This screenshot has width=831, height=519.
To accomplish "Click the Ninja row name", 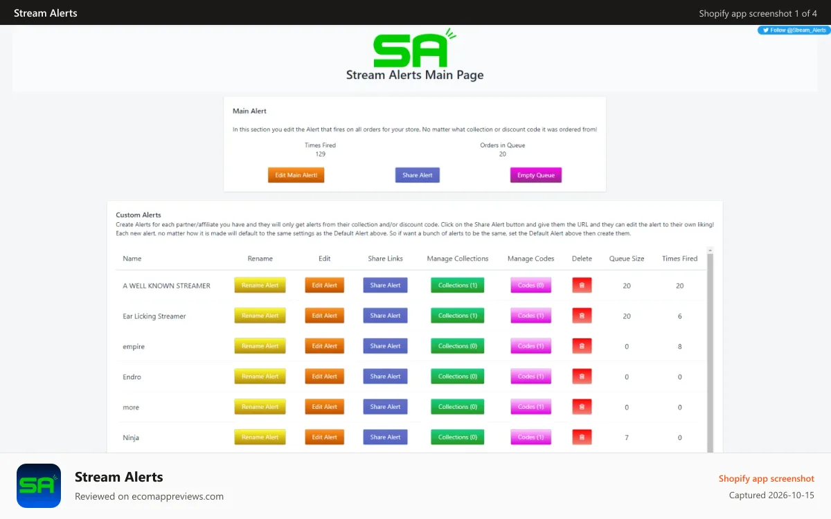I will pos(131,438).
